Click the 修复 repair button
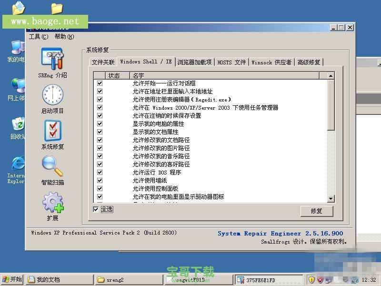This screenshot has width=381, height=286. (317, 211)
